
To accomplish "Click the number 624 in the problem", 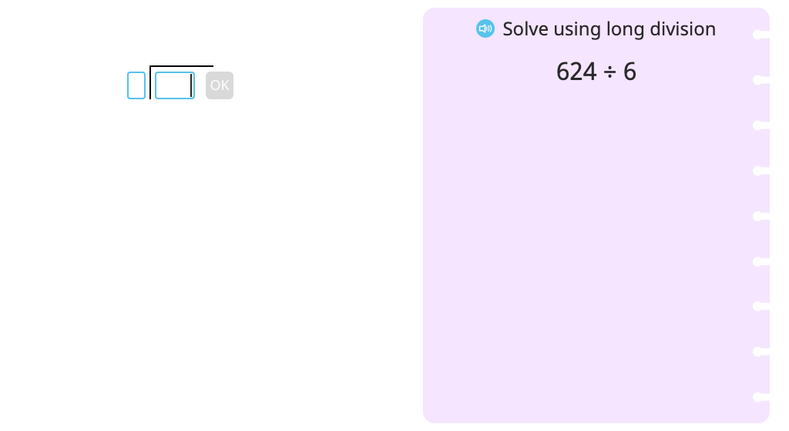I will pyautogui.click(x=576, y=72).
